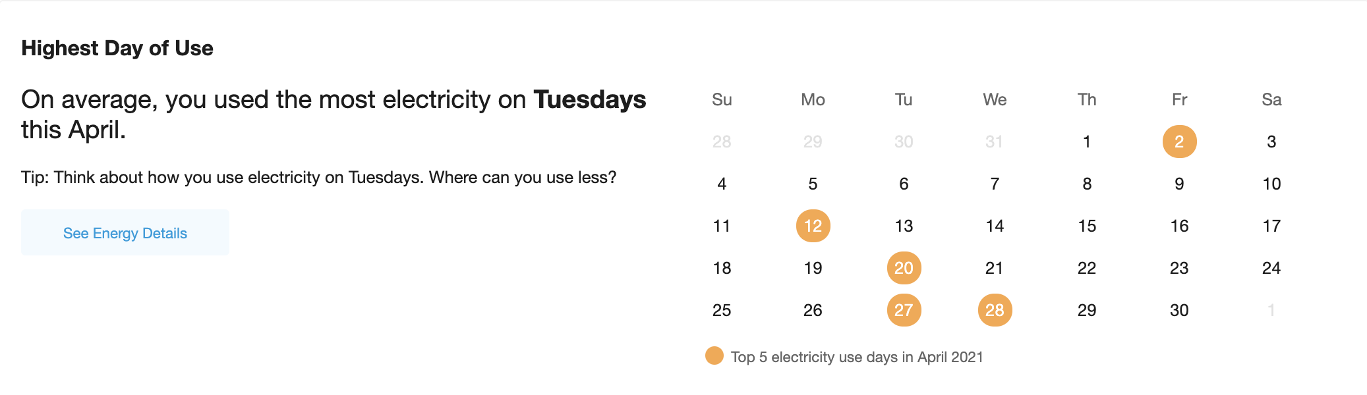Image resolution: width=1367 pixels, height=395 pixels.
Task: Select highlighted April 20 on calendar
Action: (x=904, y=268)
